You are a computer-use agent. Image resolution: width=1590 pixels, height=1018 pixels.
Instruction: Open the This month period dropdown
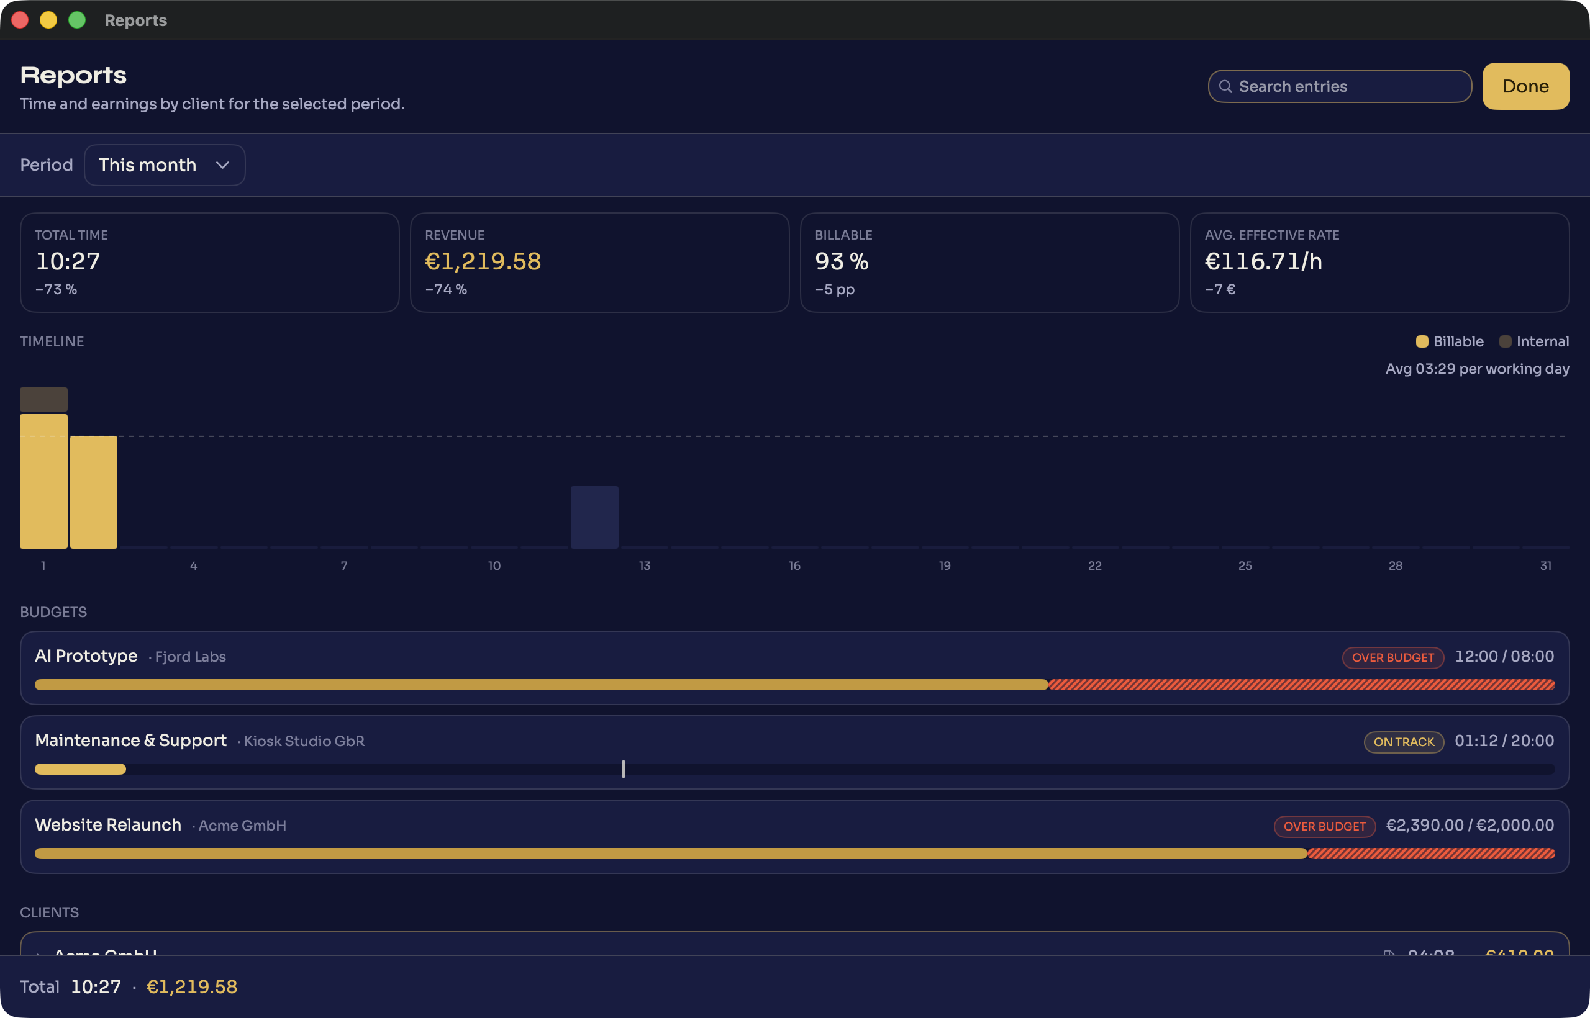pos(165,165)
